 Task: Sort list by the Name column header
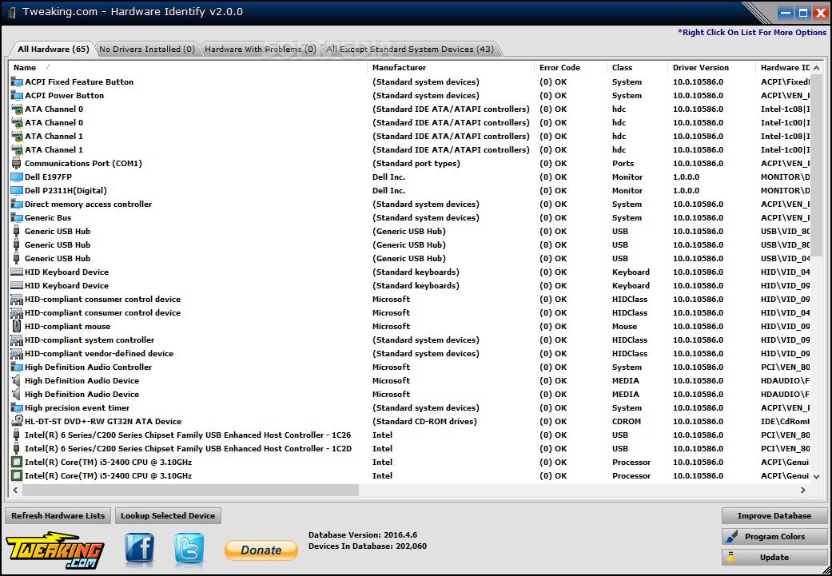point(188,67)
